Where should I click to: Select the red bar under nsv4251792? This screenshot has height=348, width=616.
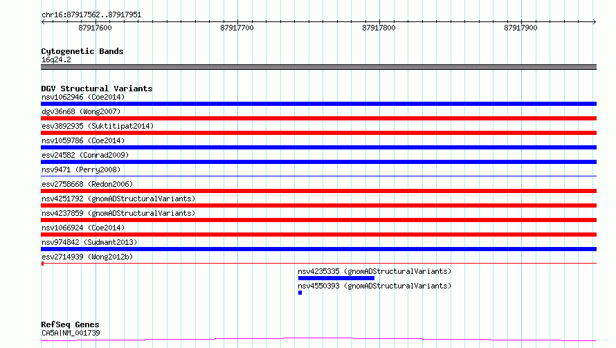(318, 205)
